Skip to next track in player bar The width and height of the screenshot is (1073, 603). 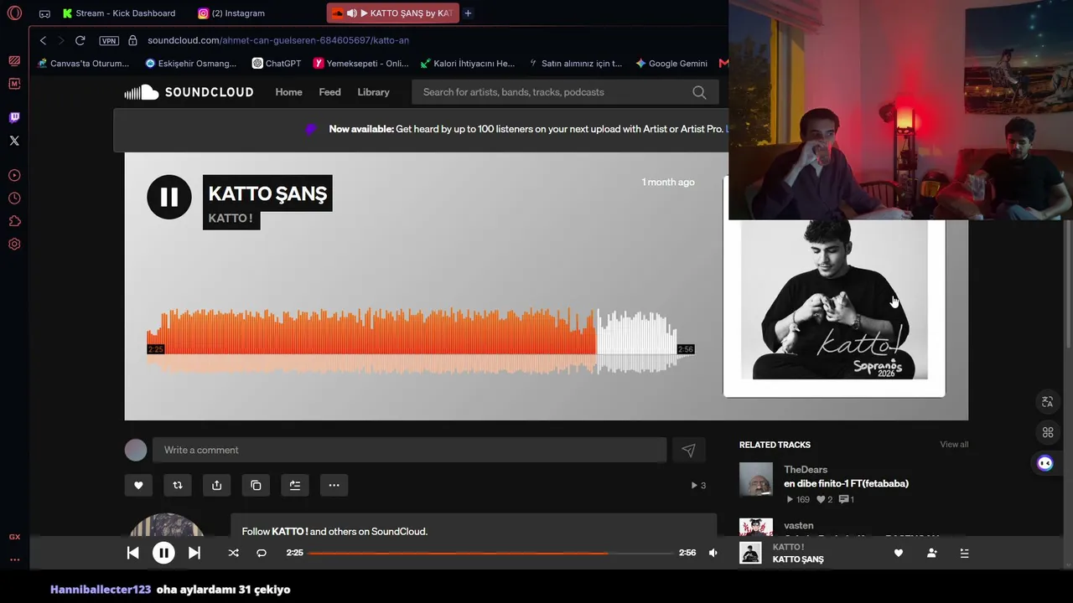pos(194,553)
